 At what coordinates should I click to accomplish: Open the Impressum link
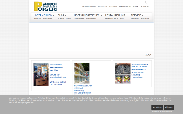113,6
